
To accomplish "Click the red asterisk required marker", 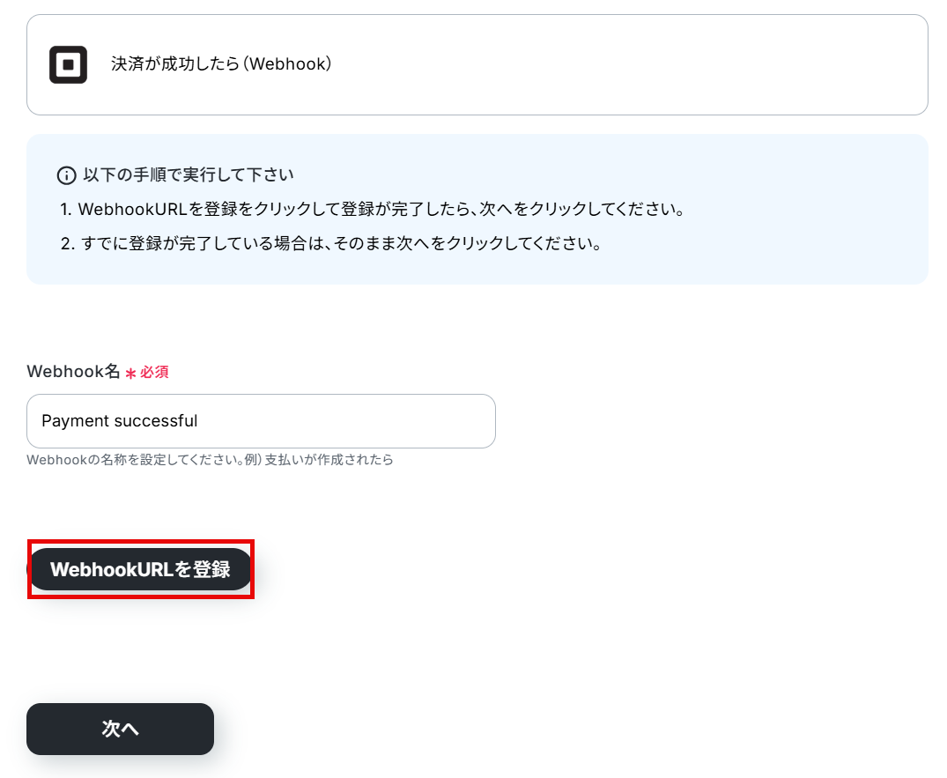I will point(130,374).
